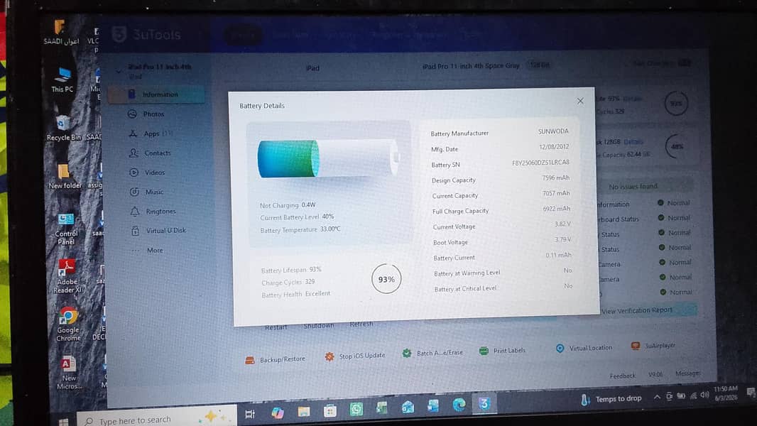Open Information in the 3uTools sidebar
Image resolution: width=757 pixels, height=426 pixels.
(156, 94)
